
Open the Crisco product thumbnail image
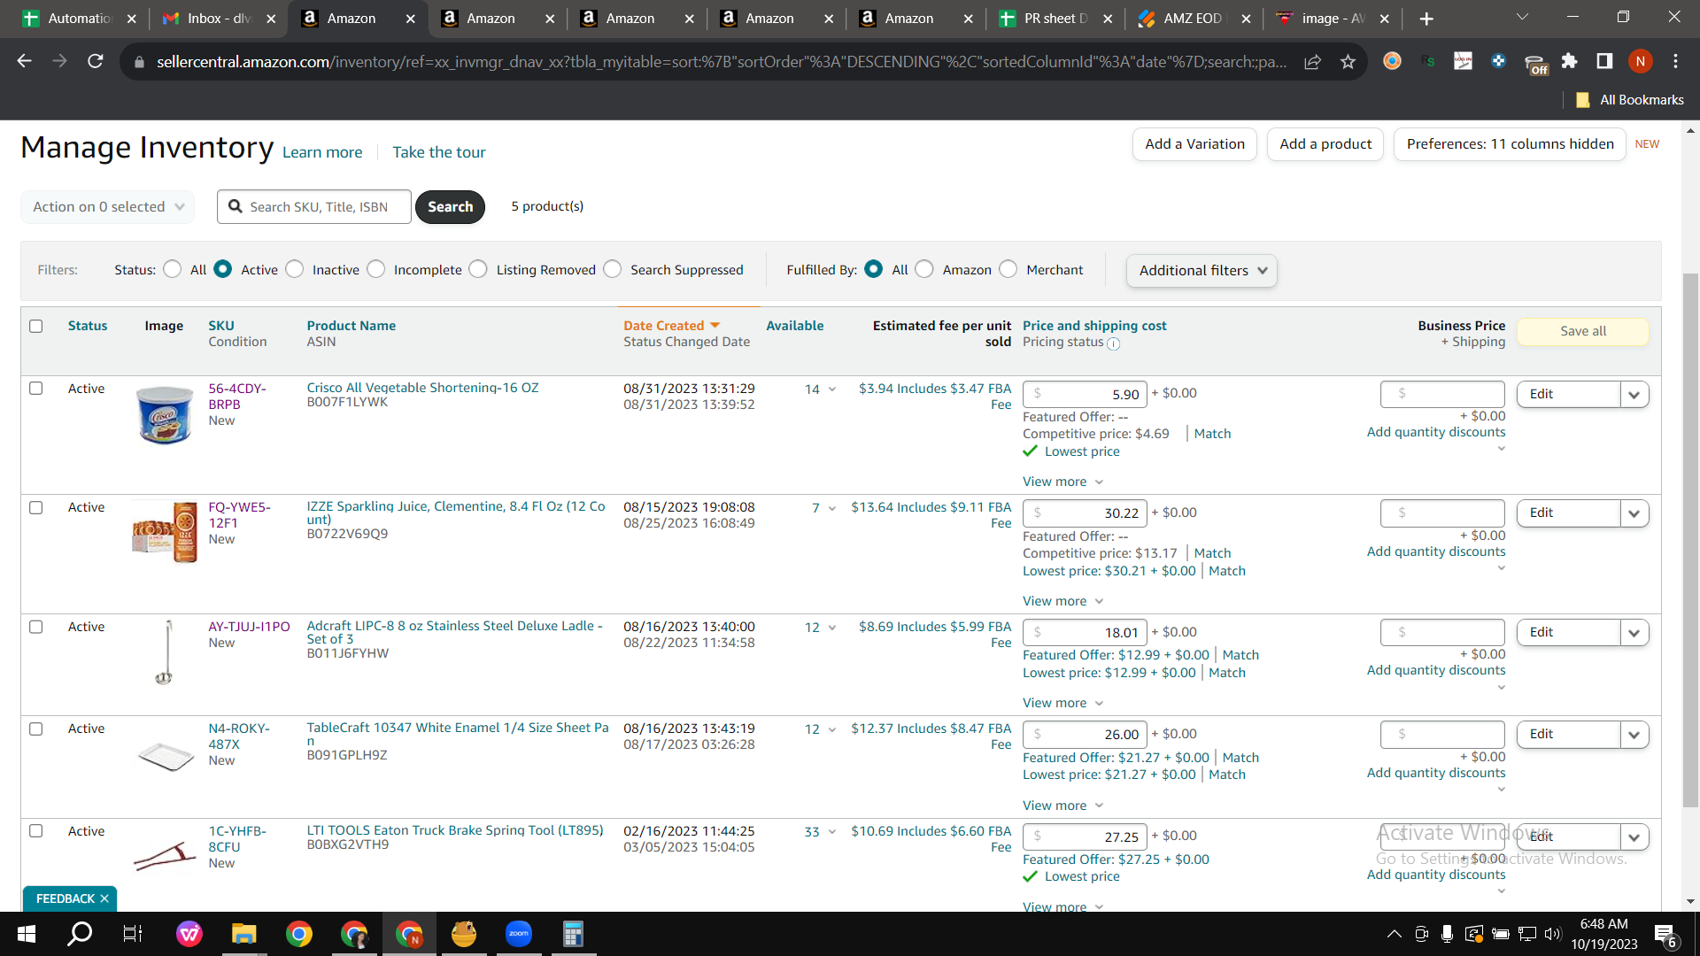coord(165,414)
